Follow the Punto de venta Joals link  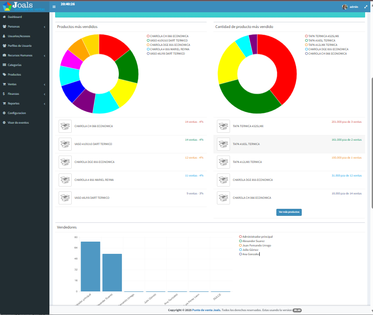[x=206, y=310]
